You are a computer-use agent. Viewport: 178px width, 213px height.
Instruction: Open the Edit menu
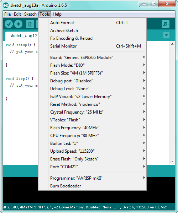pyautogui.click(x=17, y=14)
